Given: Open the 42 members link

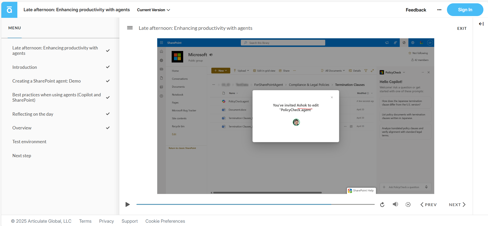Looking at the screenshot, I should pos(420,60).
